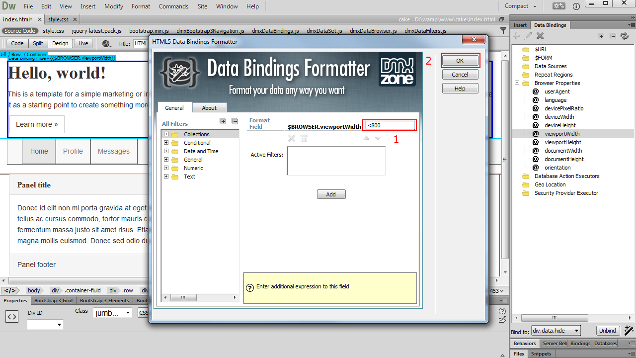Click the trash icon under Format Field

[304, 138]
